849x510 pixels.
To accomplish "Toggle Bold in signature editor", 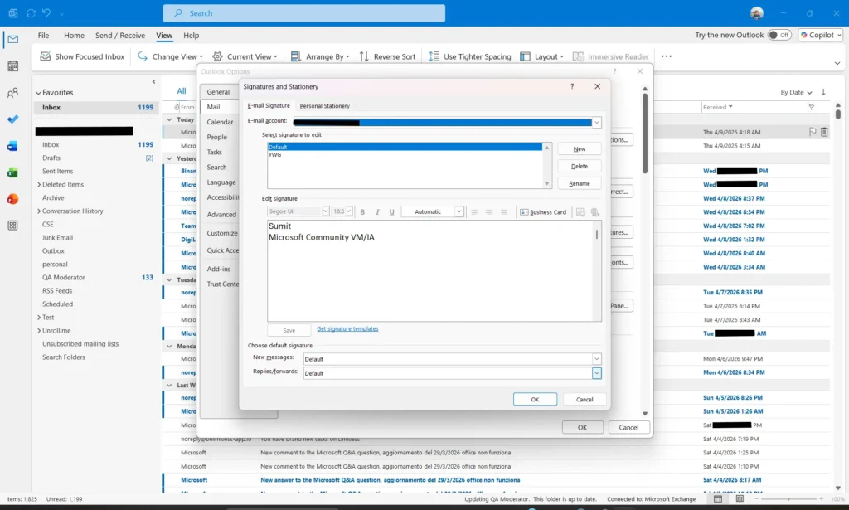I will [x=362, y=212].
